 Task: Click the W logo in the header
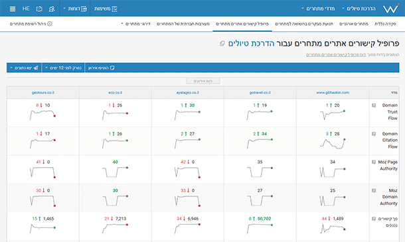[x=390, y=9]
